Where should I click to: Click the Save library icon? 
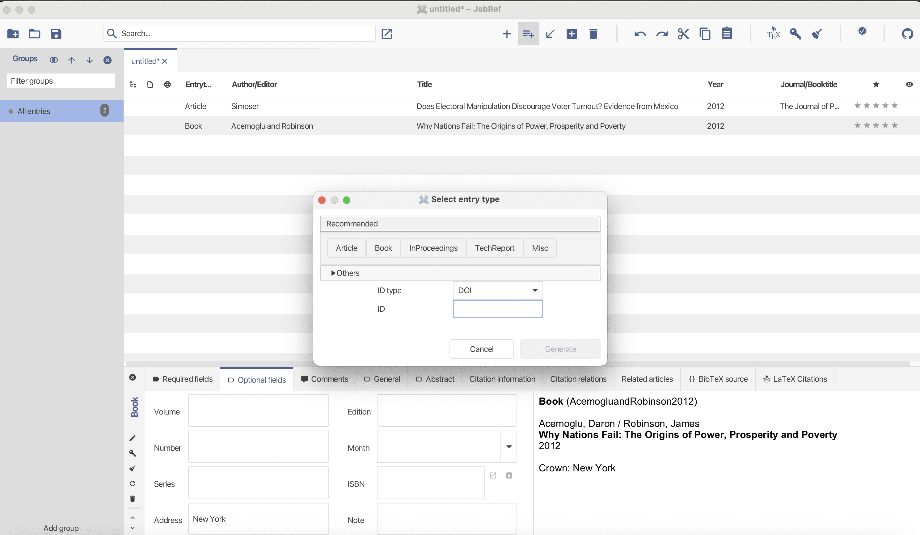[x=56, y=34]
